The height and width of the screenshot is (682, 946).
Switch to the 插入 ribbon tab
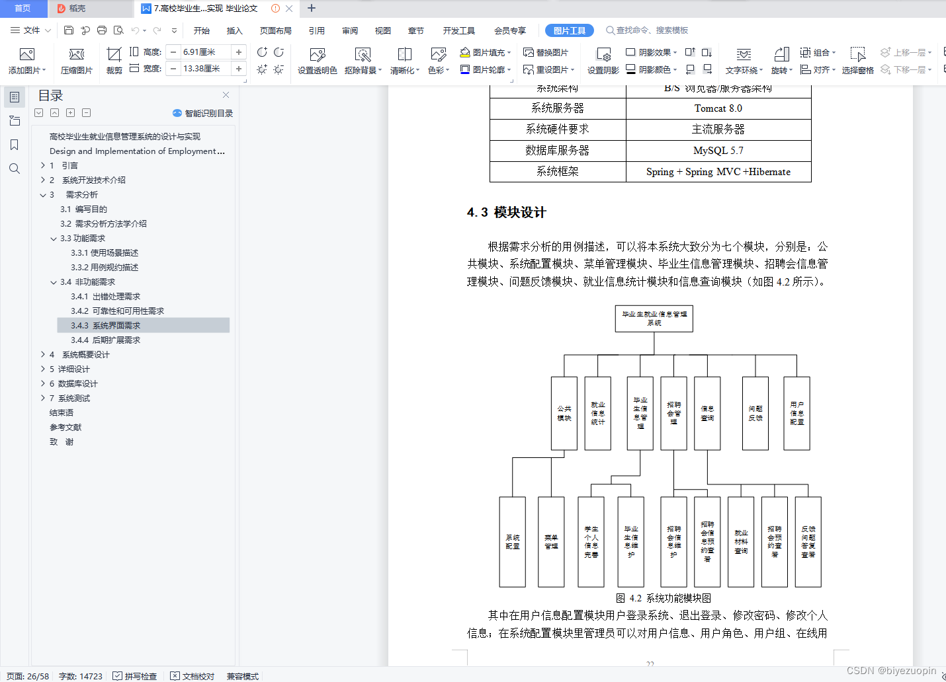(235, 30)
